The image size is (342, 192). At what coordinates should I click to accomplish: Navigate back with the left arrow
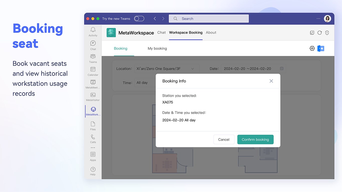click(155, 18)
